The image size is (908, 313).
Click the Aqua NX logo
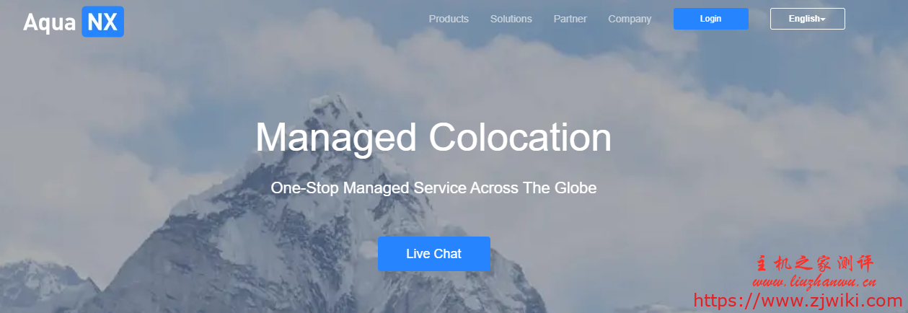click(74, 22)
